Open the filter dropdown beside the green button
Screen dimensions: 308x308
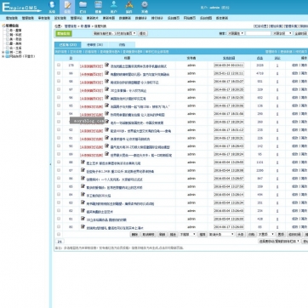(x=115, y=33)
